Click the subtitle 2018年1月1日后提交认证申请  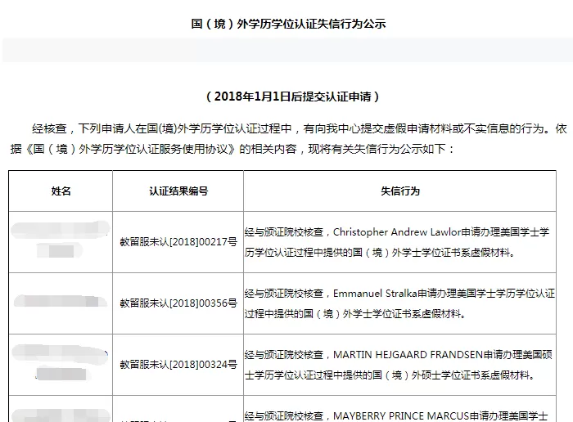(x=293, y=97)
